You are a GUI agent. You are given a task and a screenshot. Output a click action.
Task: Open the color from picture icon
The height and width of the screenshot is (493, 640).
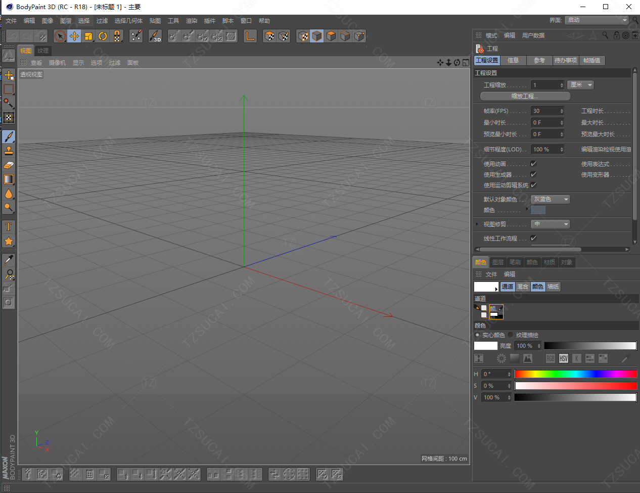[x=528, y=358]
